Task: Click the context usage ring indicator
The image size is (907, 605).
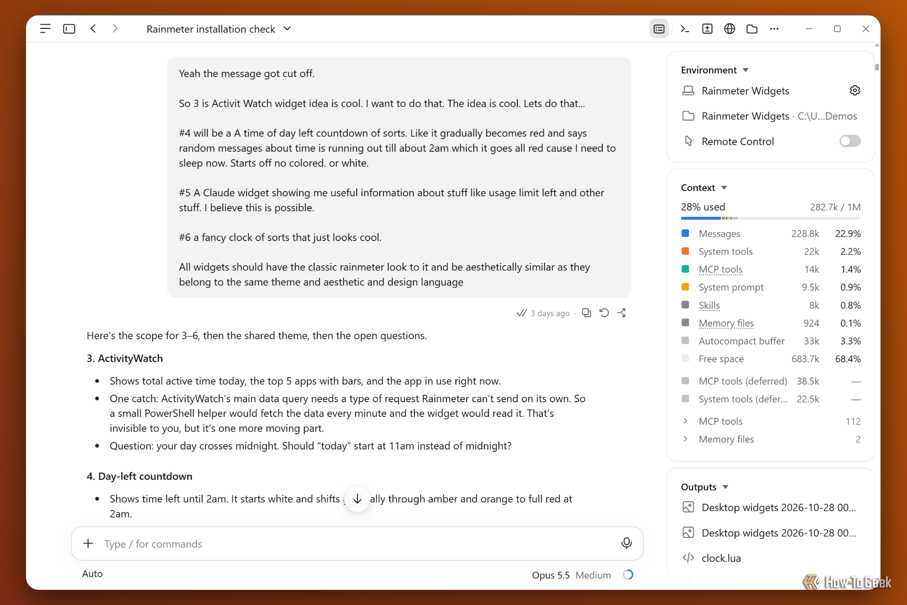Action: 628,575
